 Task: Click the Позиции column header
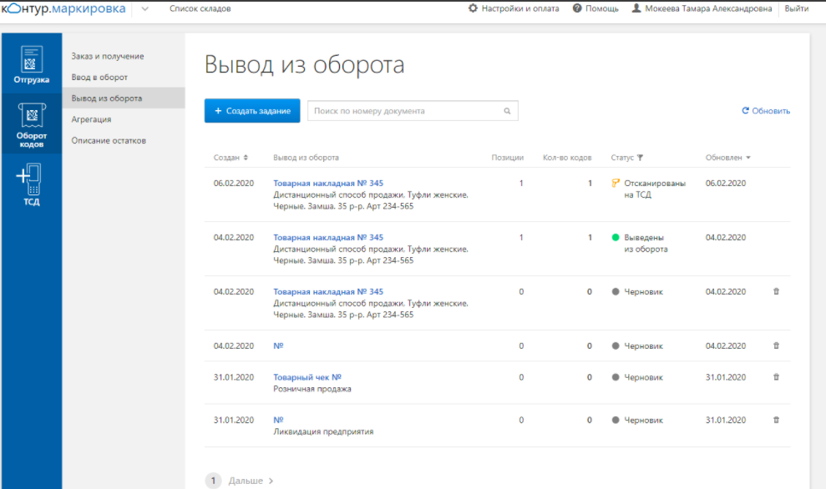(x=507, y=158)
